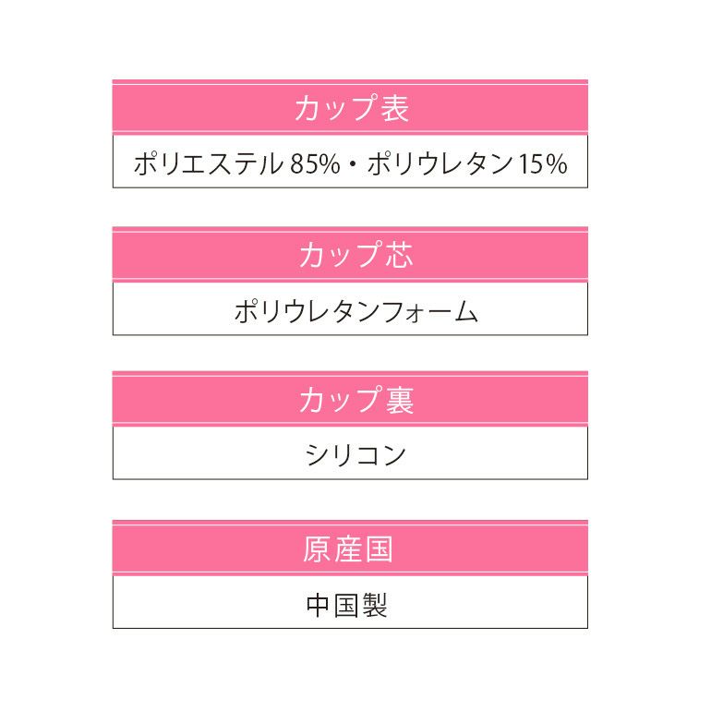The height and width of the screenshot is (711, 711).
Task: Click the 表 character in the first header
Action: (393, 108)
